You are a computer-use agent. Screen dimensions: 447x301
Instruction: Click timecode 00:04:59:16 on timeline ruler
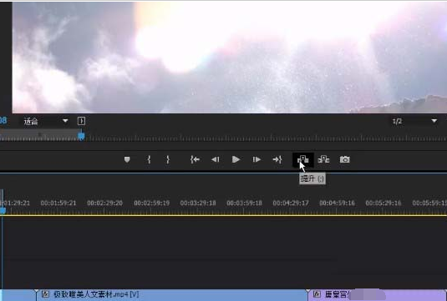337,203
